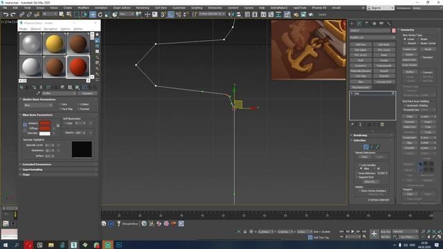Open the Rendering menu

click(143, 8)
